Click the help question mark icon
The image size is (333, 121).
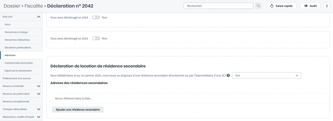point(228,76)
